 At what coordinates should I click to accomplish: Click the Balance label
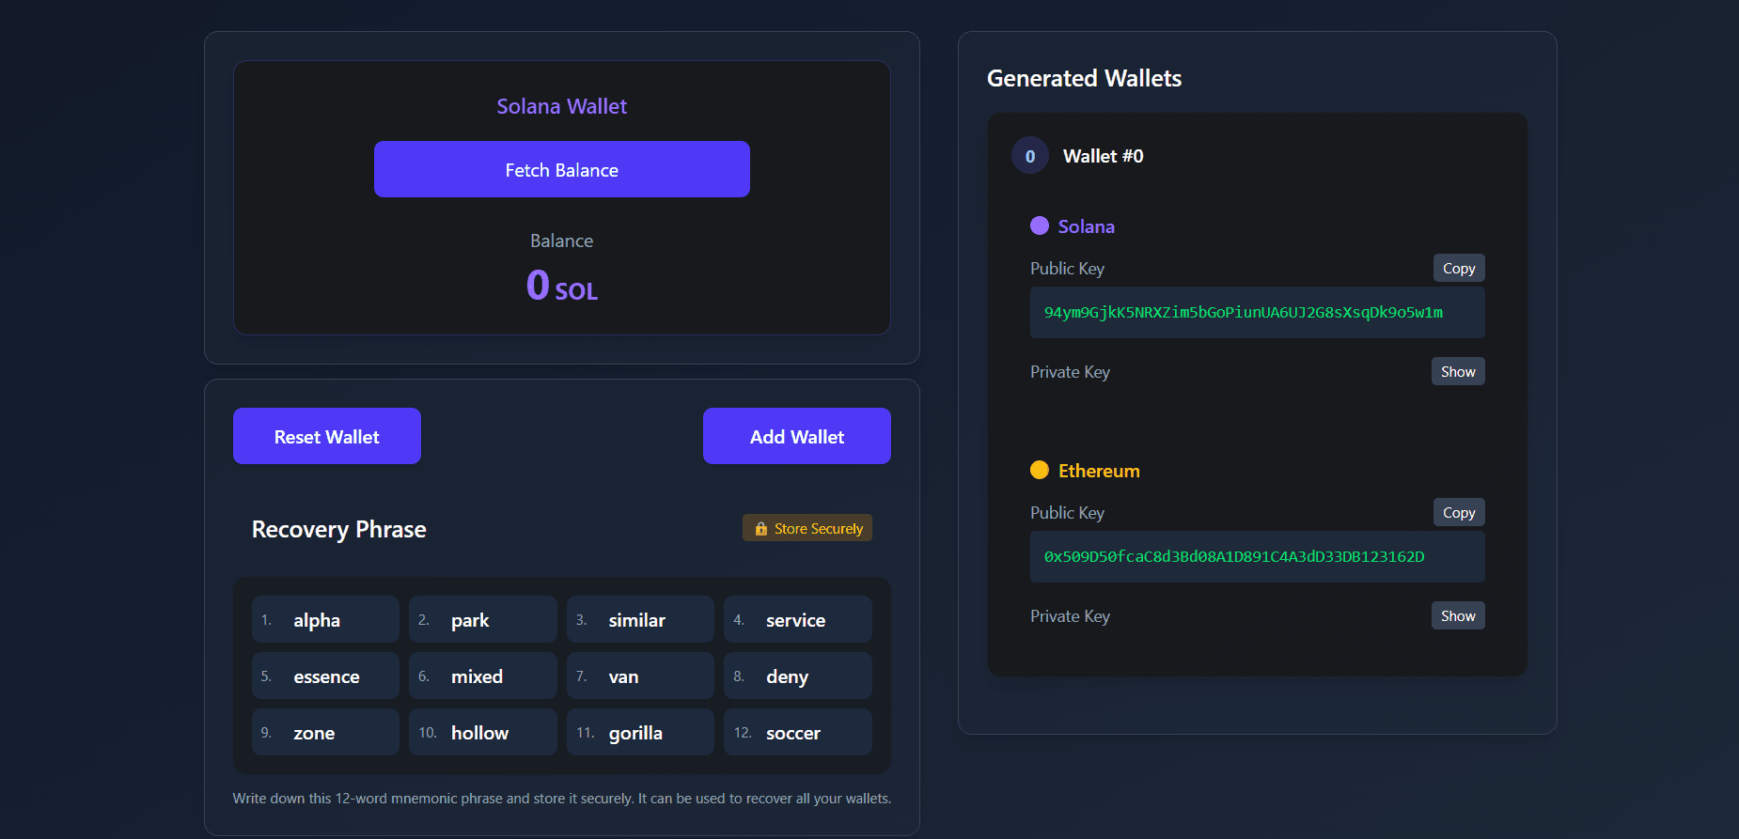tap(561, 241)
